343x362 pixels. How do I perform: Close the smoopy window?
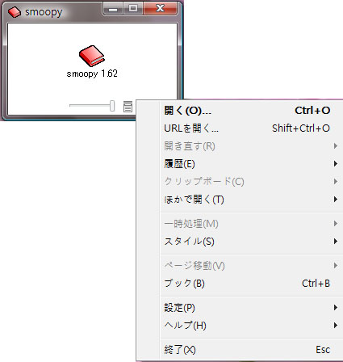point(161,9)
